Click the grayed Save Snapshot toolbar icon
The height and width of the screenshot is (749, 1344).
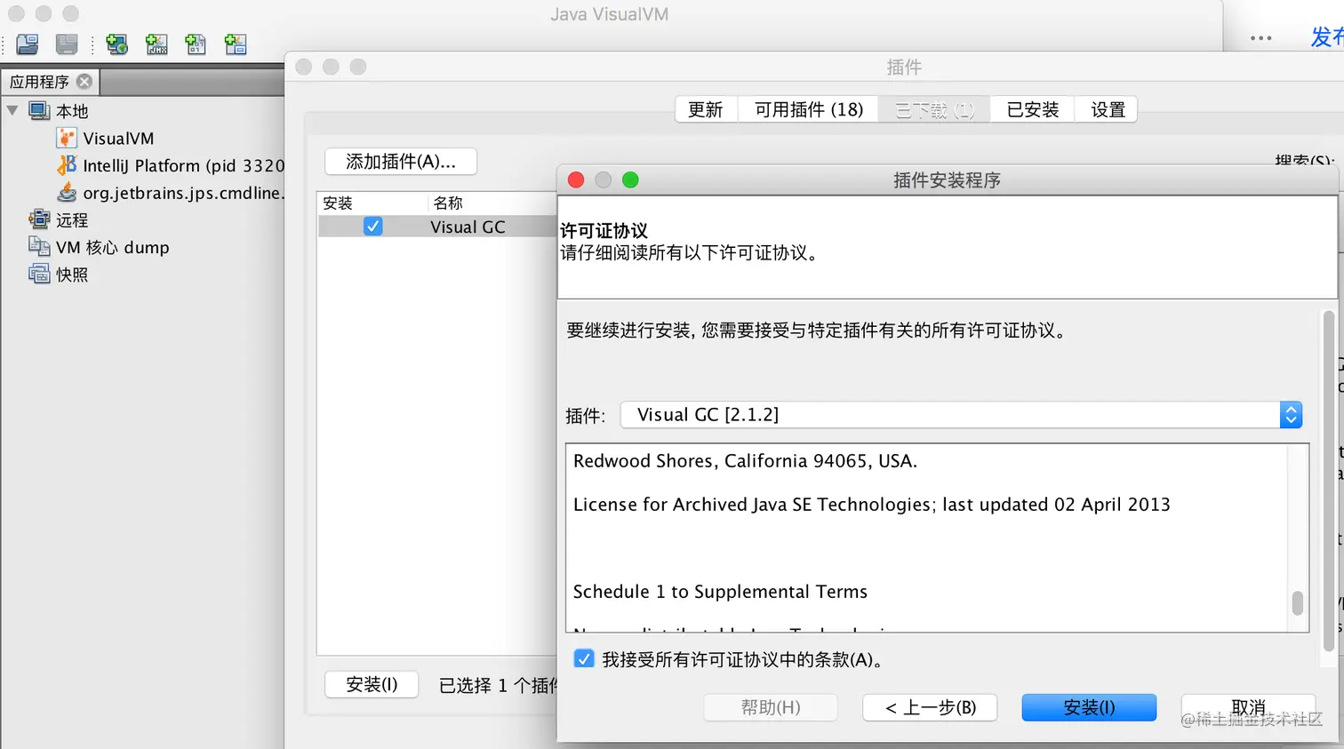pyautogui.click(x=67, y=44)
